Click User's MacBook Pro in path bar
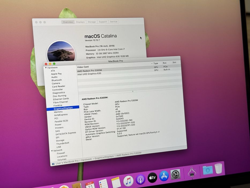The image size is (250, 188). (x=67, y=162)
